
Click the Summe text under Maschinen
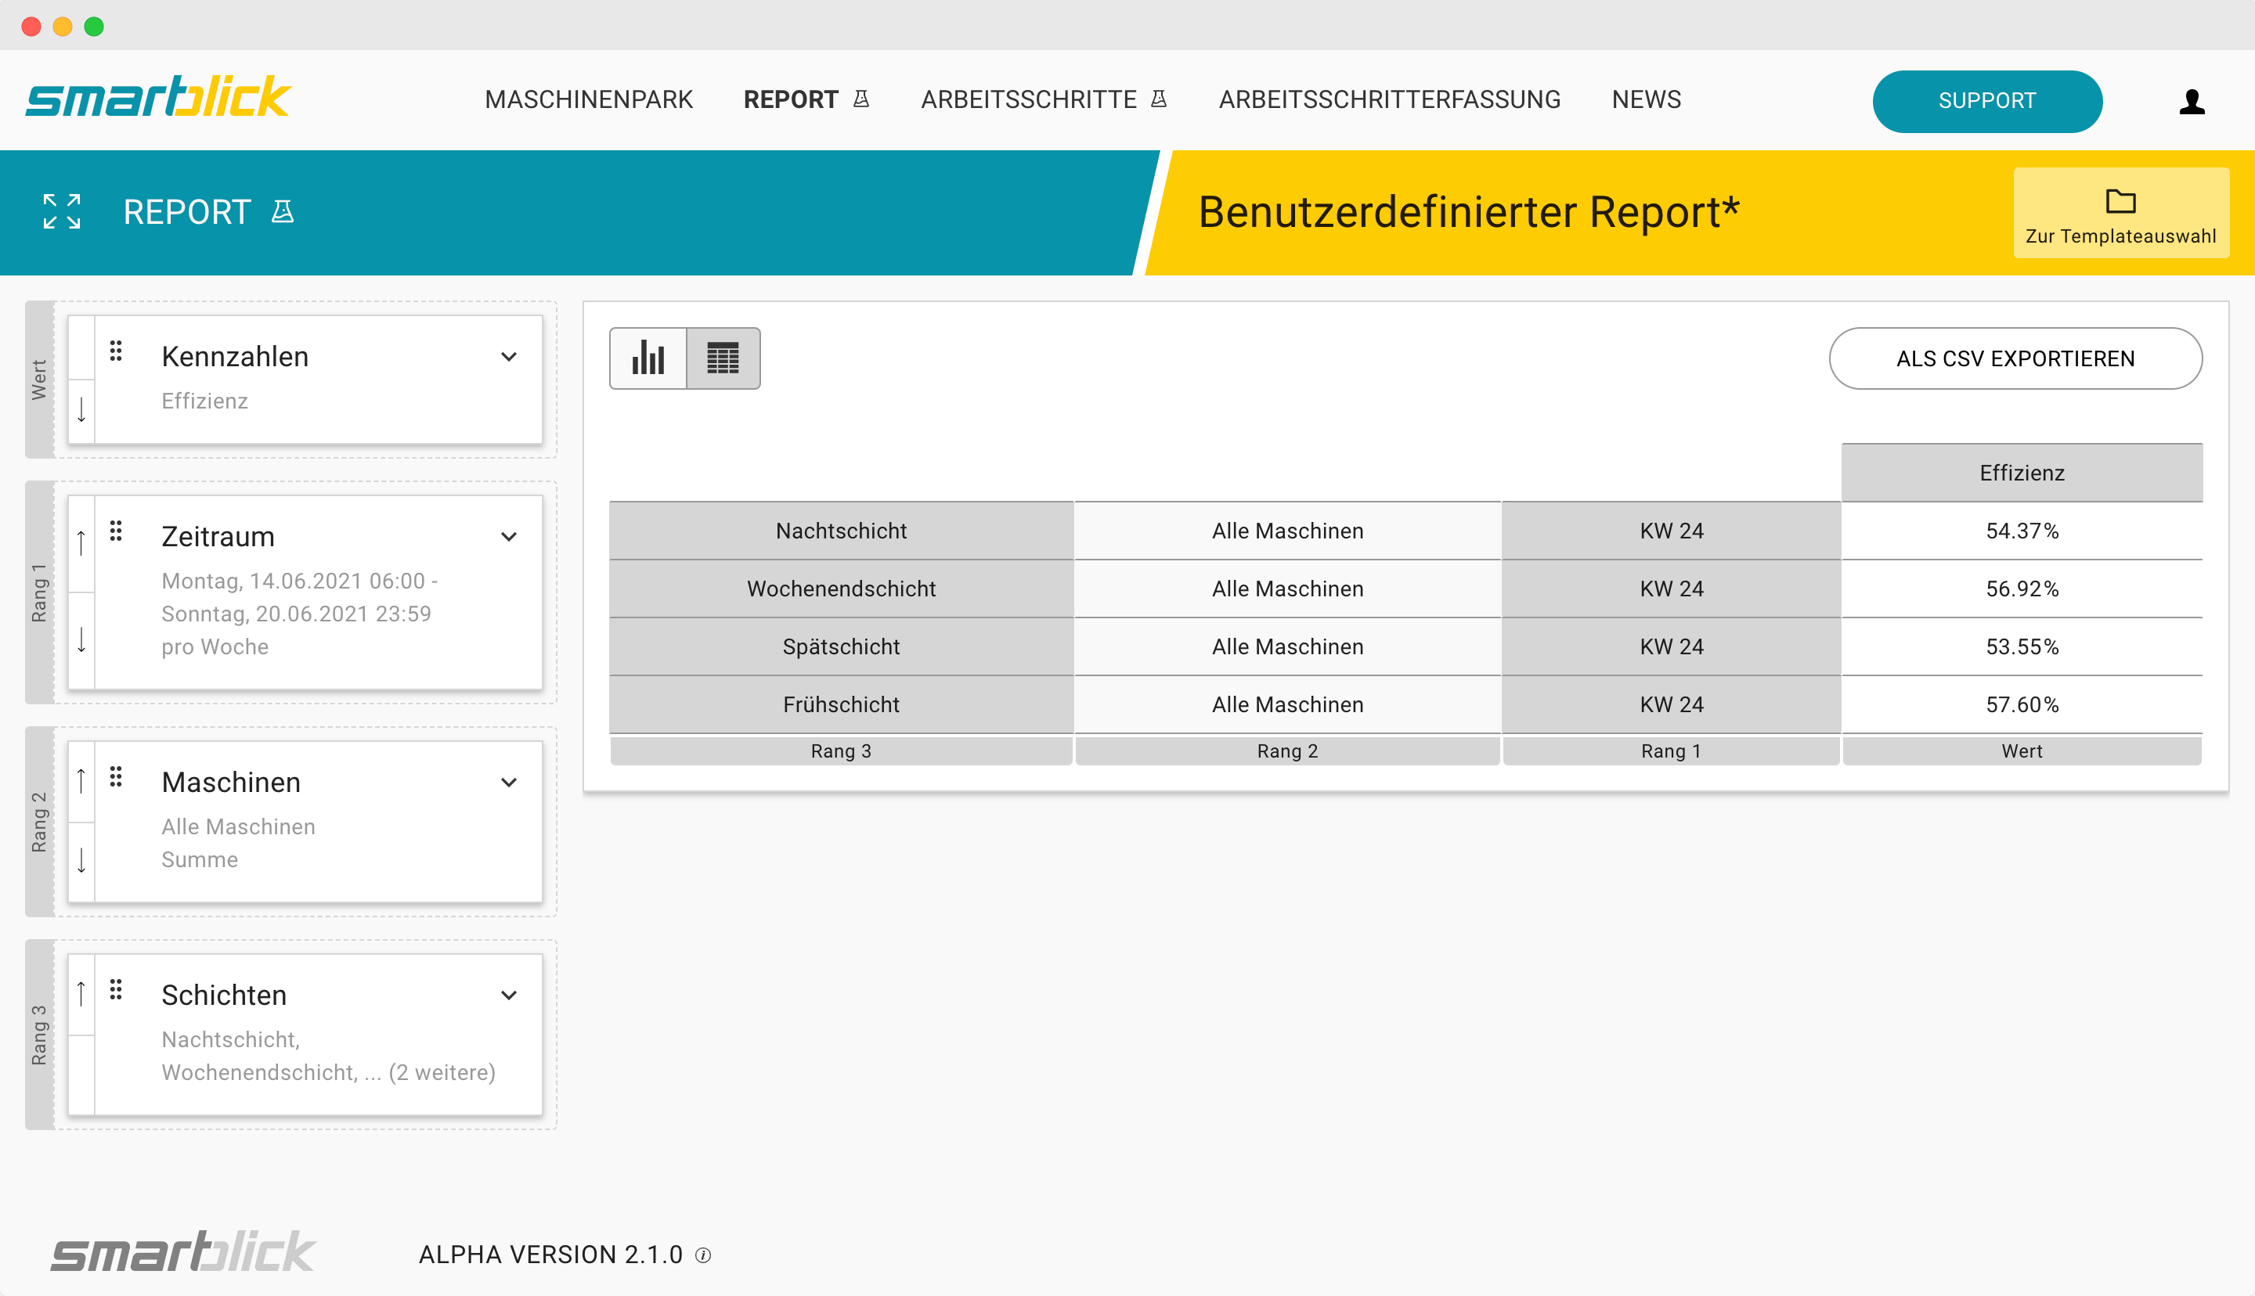pos(200,859)
